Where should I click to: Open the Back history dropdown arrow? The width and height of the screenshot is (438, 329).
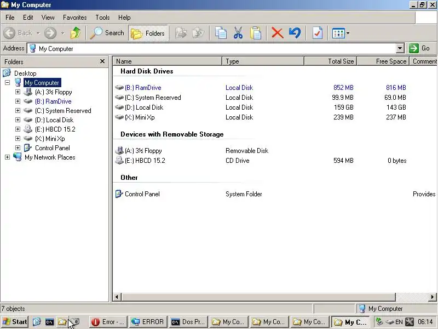pyautogui.click(x=38, y=33)
